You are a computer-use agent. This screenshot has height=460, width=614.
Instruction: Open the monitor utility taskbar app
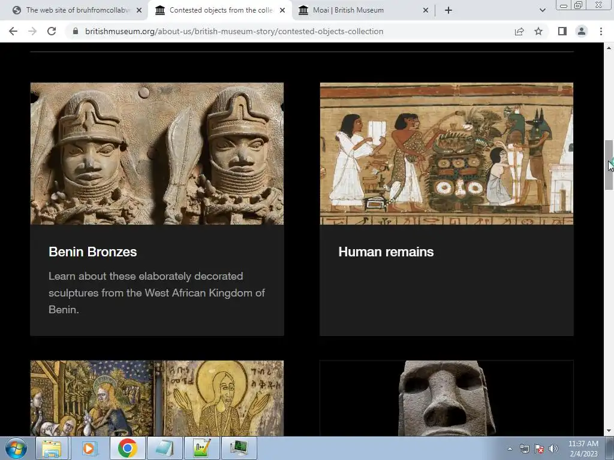click(239, 448)
